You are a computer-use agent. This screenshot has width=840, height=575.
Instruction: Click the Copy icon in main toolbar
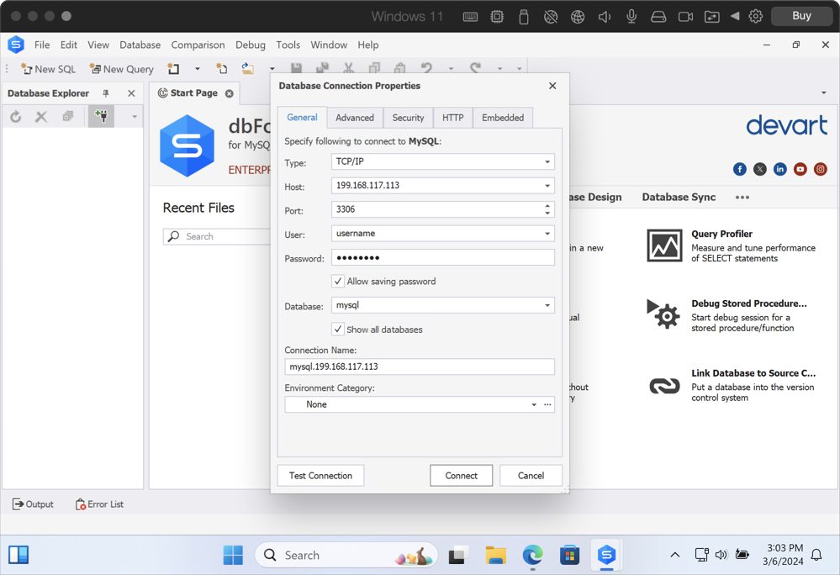point(374,69)
